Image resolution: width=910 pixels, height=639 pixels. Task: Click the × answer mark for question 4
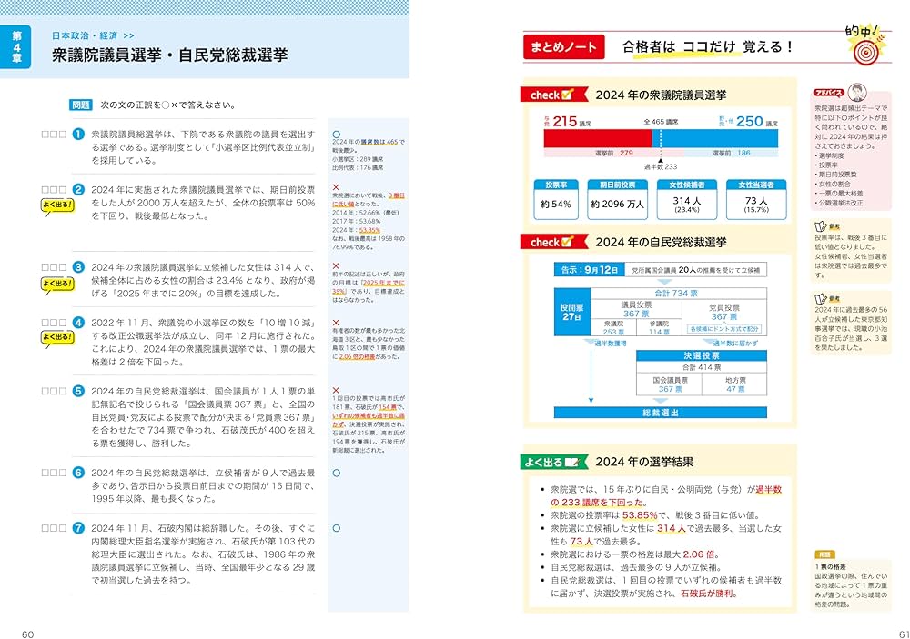coord(336,323)
